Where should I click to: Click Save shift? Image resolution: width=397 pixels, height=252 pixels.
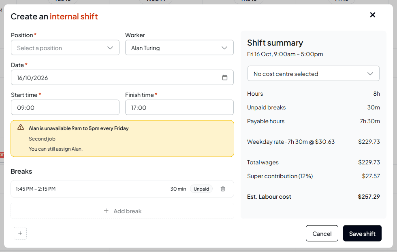362,233
